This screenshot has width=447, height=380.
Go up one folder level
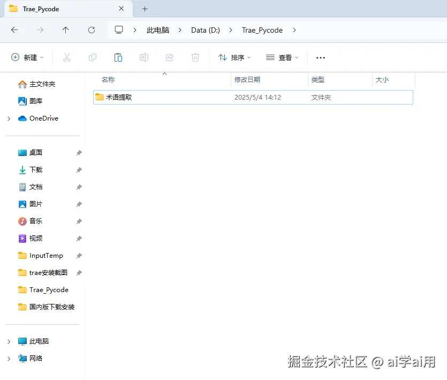click(x=65, y=30)
